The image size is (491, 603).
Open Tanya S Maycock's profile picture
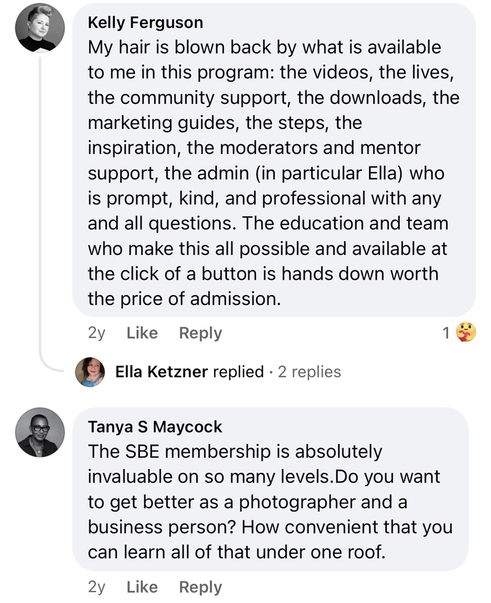coord(39,433)
